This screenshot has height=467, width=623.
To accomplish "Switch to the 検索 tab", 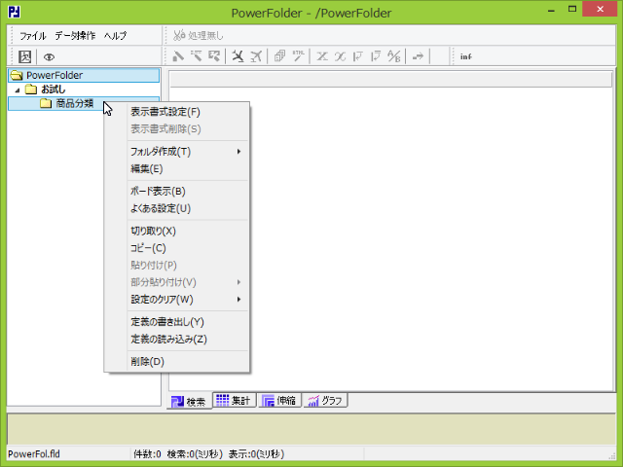I will 189,402.
